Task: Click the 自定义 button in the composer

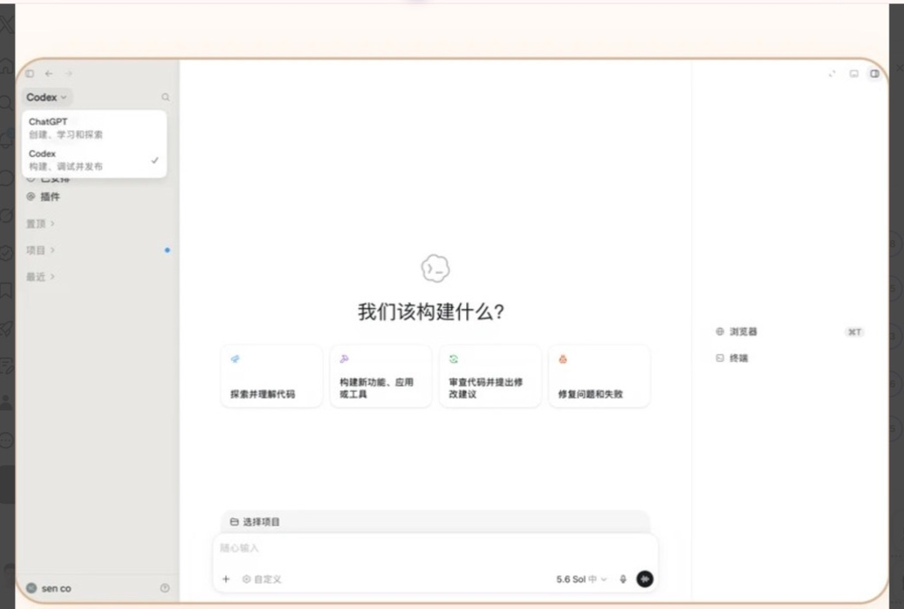Action: (262, 579)
